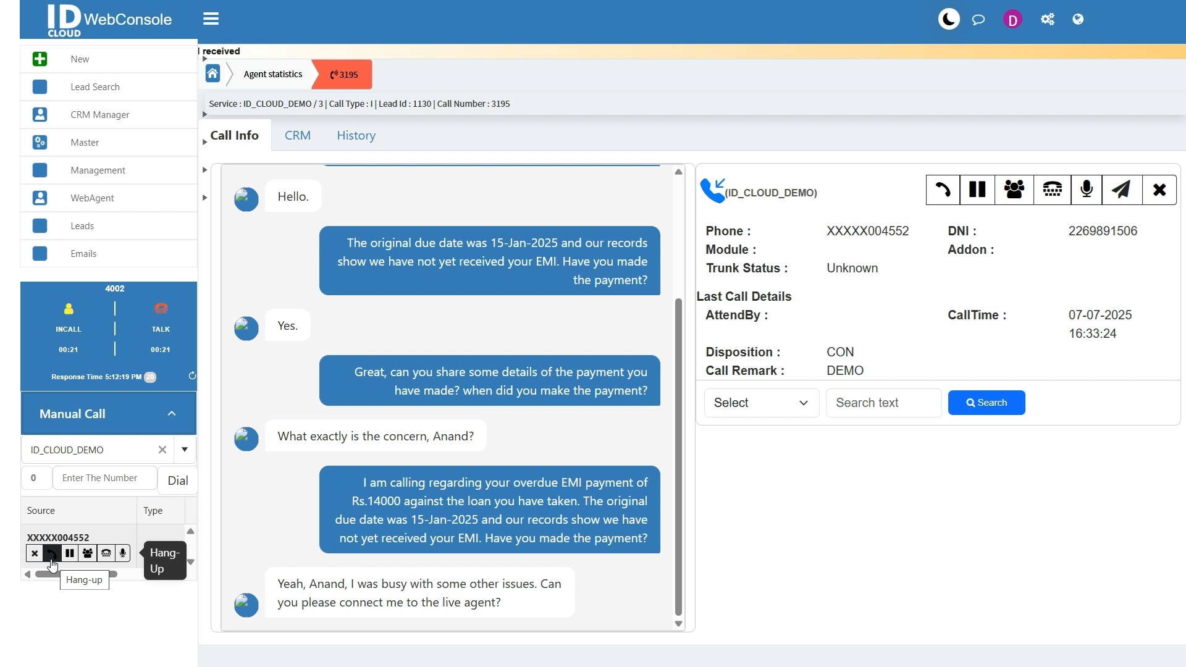The width and height of the screenshot is (1186, 667).
Task: Collapse the Manual Call panel
Action: (x=172, y=413)
